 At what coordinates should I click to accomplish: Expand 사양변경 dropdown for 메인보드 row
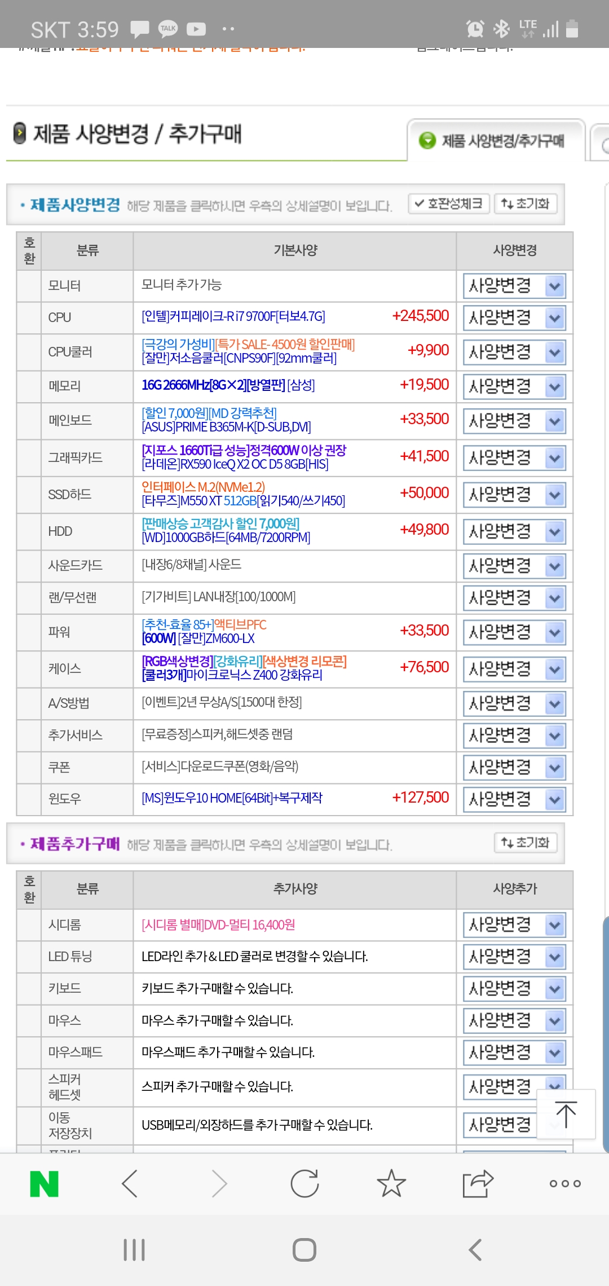click(514, 421)
